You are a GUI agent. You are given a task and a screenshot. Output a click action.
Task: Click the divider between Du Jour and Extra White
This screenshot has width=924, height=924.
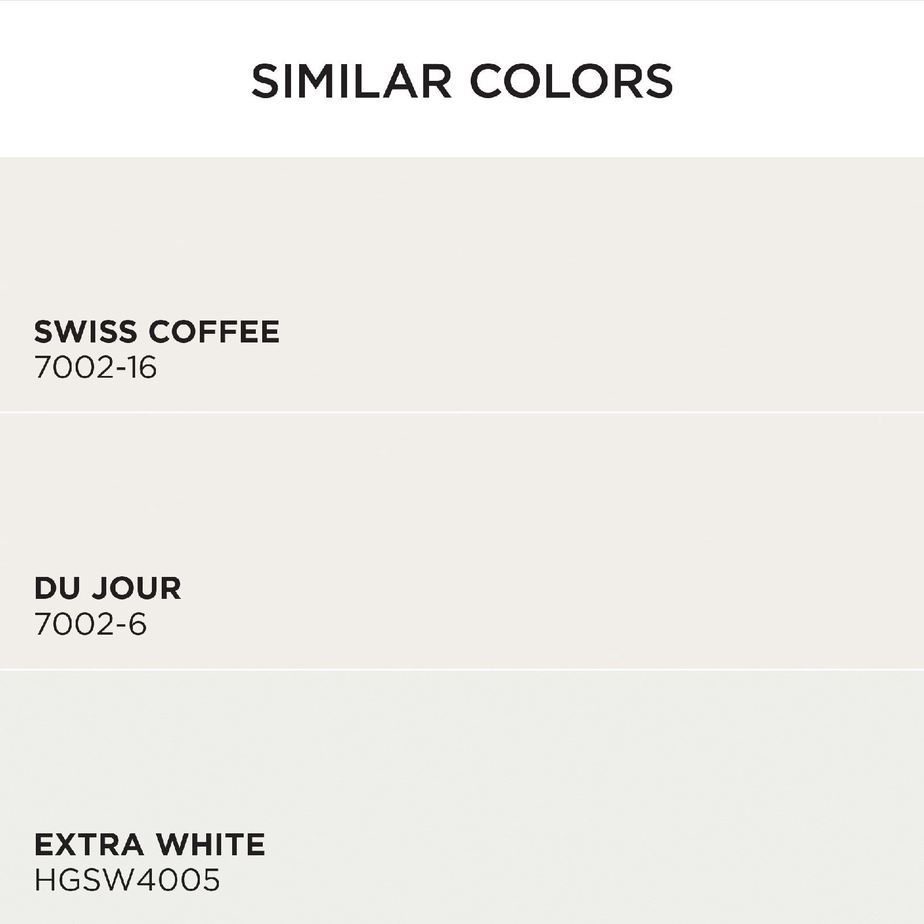462,669
